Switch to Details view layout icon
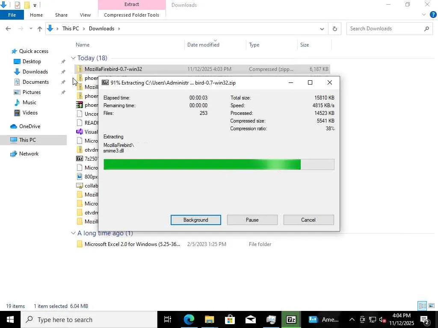Screen dimensions: 438x328 pyautogui.click(x=422, y=306)
